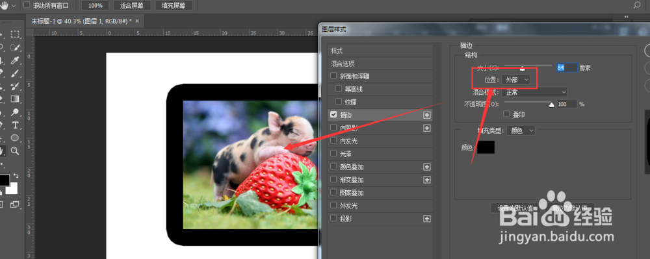Collapse panels with the double-arrow icon
The height and width of the screenshot is (259, 650).
(626, 17)
